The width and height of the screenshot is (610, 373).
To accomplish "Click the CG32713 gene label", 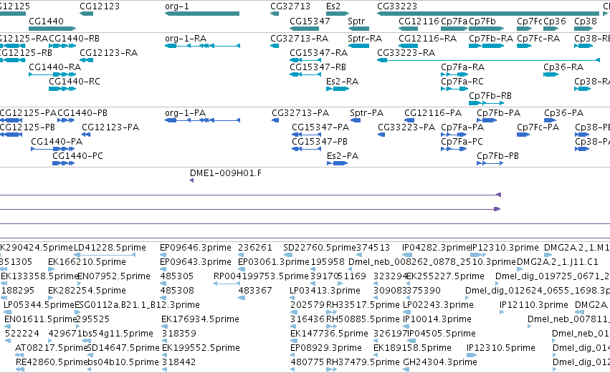I will point(290,6).
